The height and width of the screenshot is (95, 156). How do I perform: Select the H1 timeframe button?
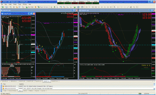point(99,7)
